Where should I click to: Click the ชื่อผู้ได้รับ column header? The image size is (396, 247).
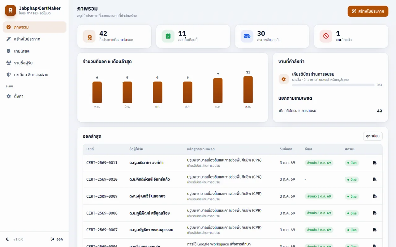click(x=136, y=149)
